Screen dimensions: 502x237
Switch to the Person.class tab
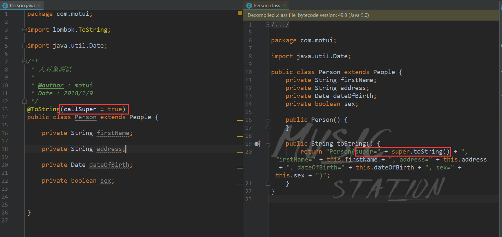pos(267,6)
